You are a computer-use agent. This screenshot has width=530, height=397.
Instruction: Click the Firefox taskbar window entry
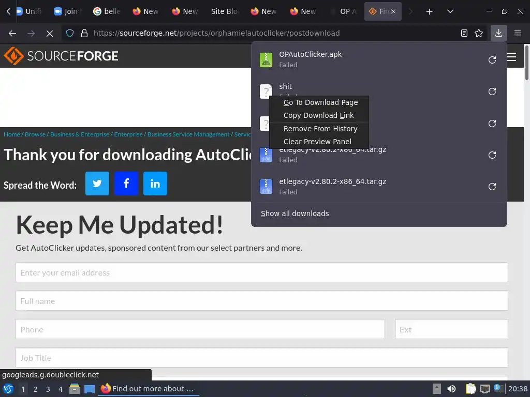click(149, 389)
